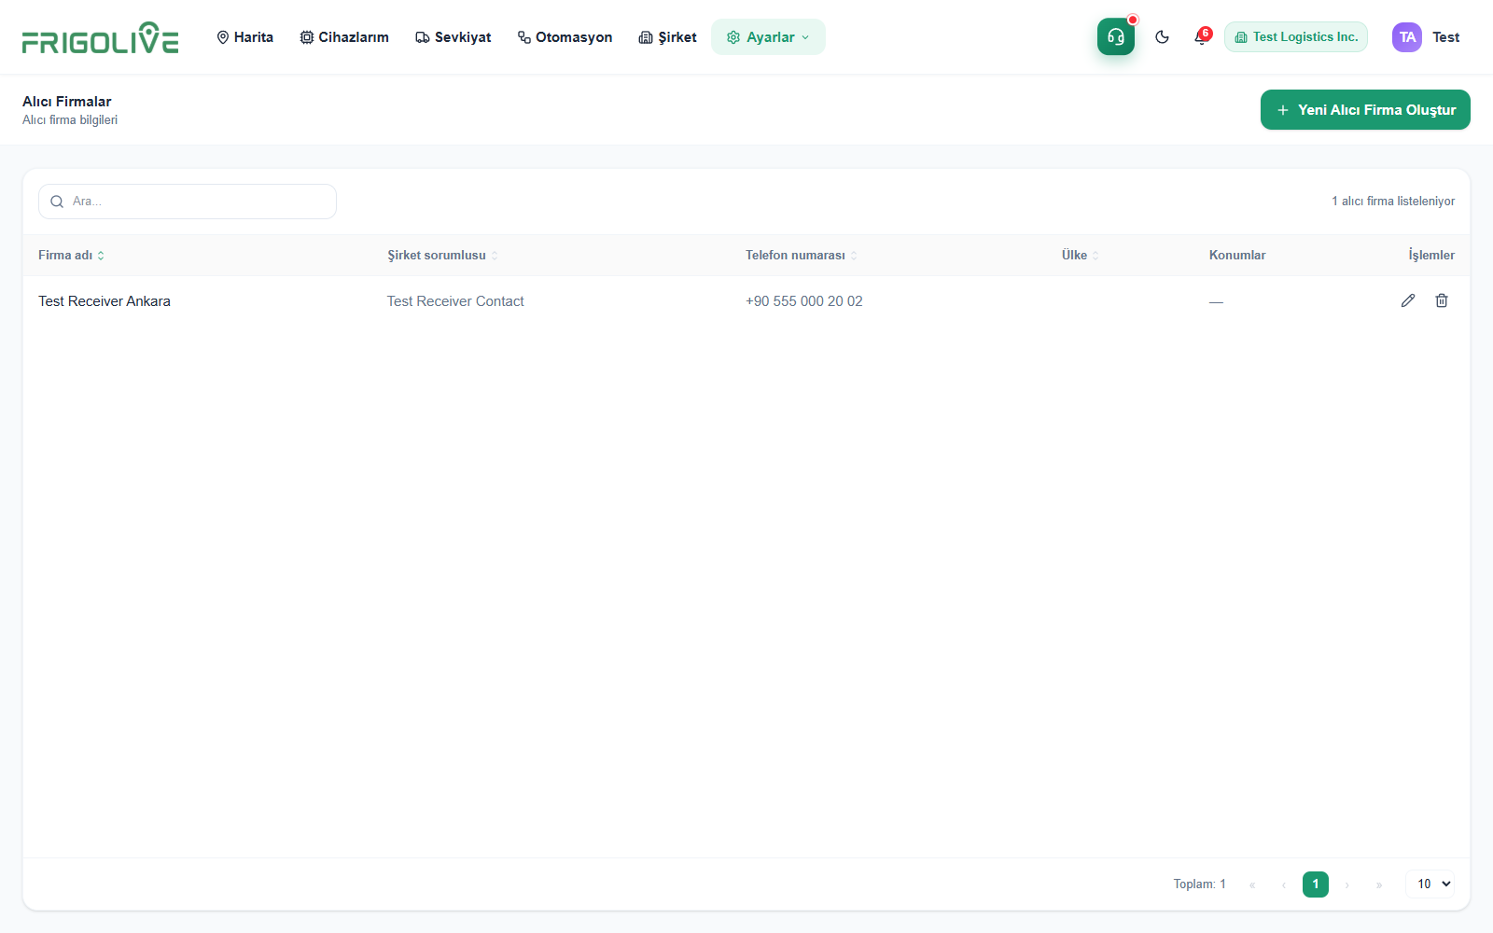This screenshot has width=1493, height=933.
Task: Open the TA user avatar
Action: tap(1407, 37)
